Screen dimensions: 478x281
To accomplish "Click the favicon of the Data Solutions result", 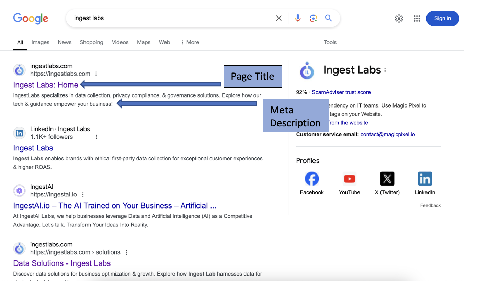I will (20, 248).
